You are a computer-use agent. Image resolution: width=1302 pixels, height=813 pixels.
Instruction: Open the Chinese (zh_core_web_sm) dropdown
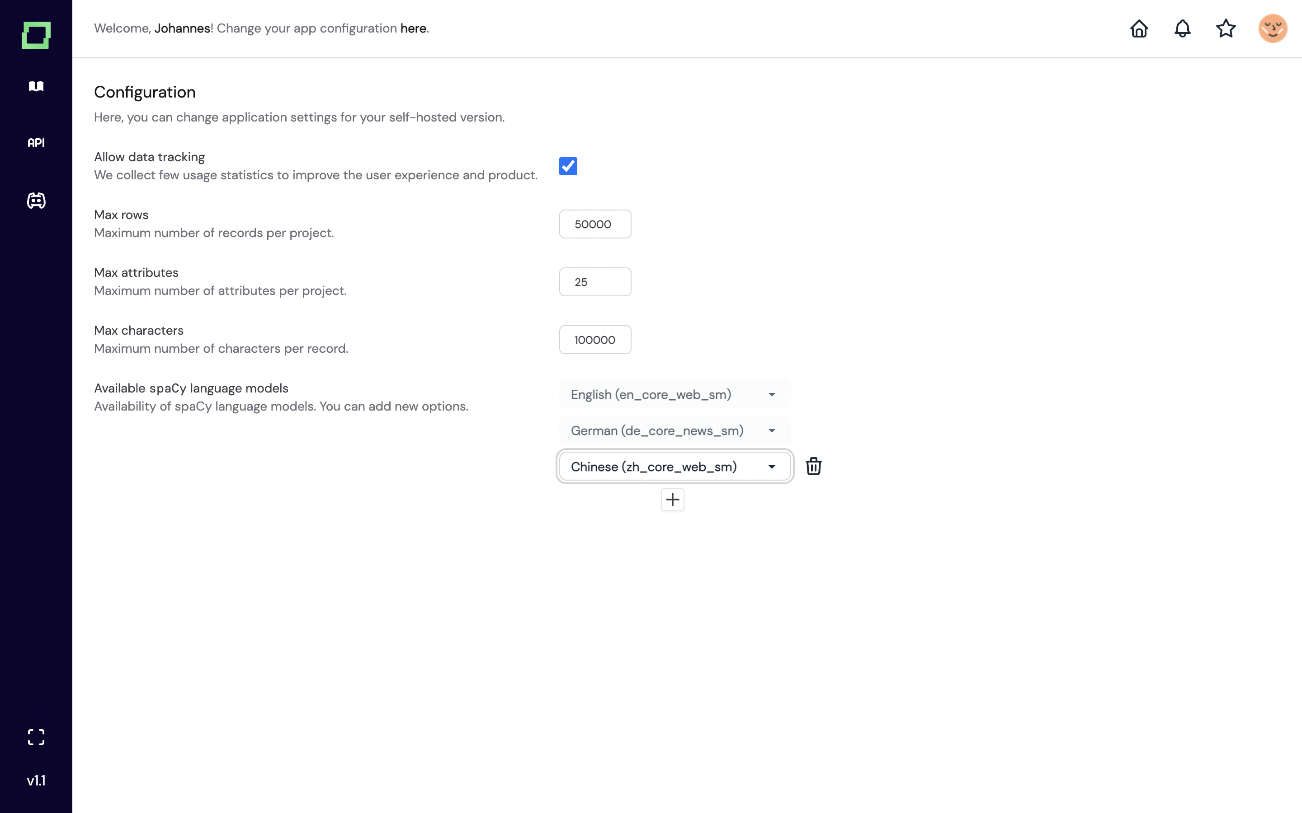675,467
